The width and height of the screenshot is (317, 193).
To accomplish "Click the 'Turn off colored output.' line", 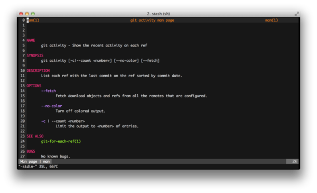I will [80, 111].
